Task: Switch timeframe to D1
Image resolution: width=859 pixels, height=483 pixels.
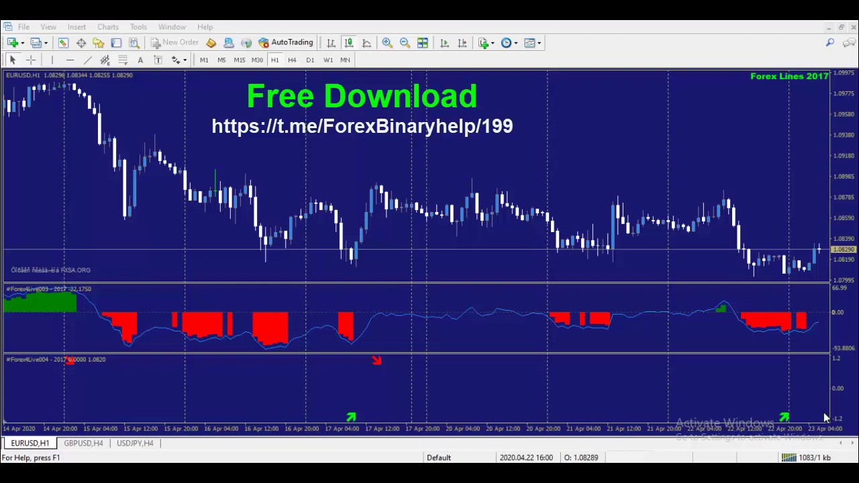Action: point(310,60)
